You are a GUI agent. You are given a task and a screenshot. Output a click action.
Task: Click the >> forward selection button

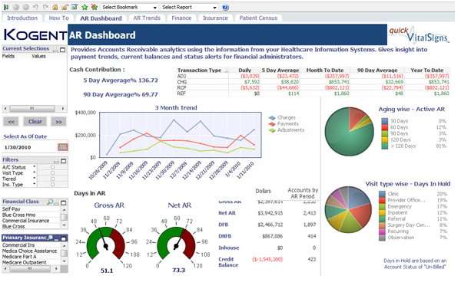[x=58, y=122]
